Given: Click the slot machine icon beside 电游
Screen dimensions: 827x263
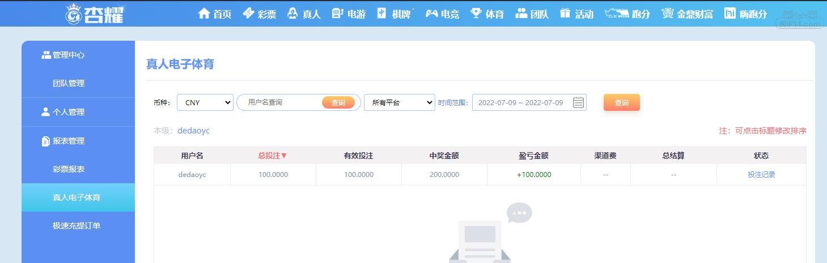Looking at the screenshot, I should (337, 13).
